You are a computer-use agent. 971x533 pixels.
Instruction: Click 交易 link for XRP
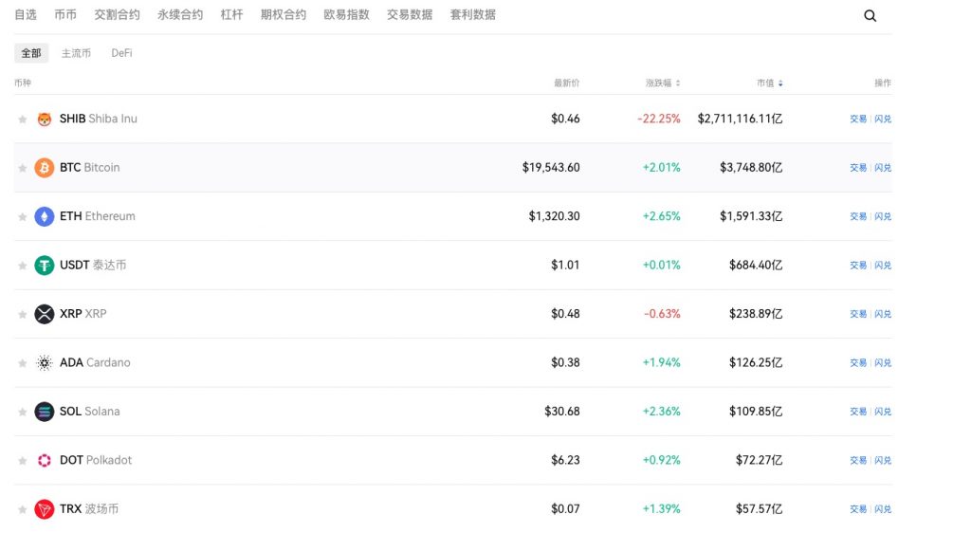point(858,315)
